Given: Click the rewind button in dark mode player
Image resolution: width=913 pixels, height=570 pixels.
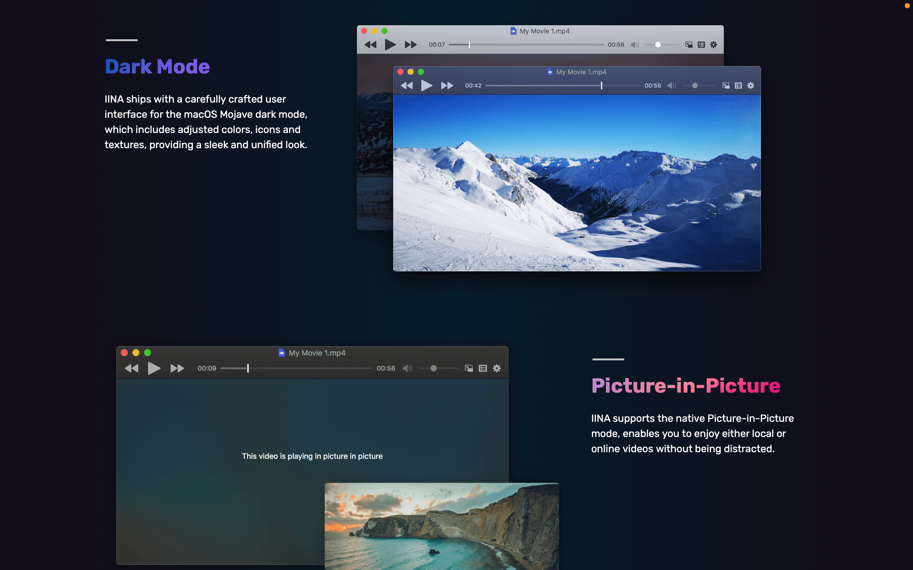Looking at the screenshot, I should point(406,85).
